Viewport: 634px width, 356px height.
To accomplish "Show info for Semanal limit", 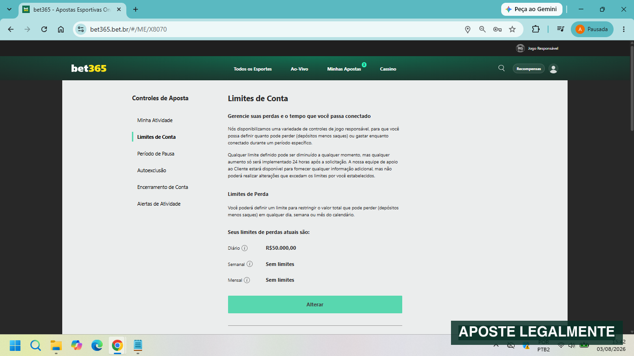I will (x=249, y=264).
